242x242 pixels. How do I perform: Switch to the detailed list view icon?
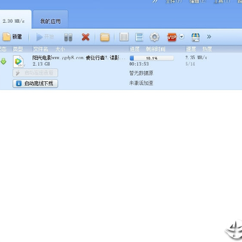pyautogui.click(x=139, y=37)
